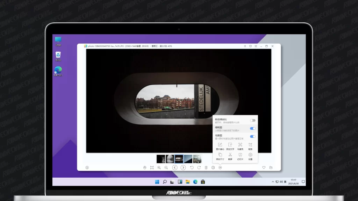
Task: Enable the 锁定缩放比 lock zoom toggle
Action: [252, 120]
